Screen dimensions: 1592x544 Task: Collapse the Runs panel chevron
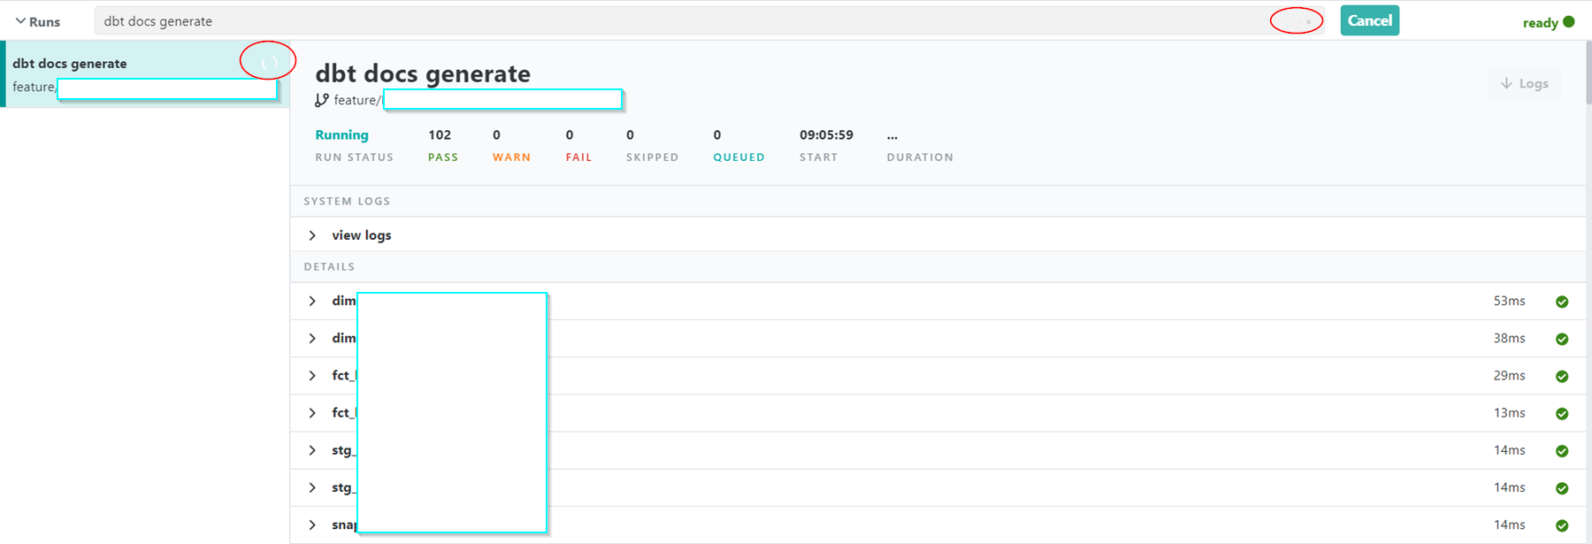pos(20,21)
